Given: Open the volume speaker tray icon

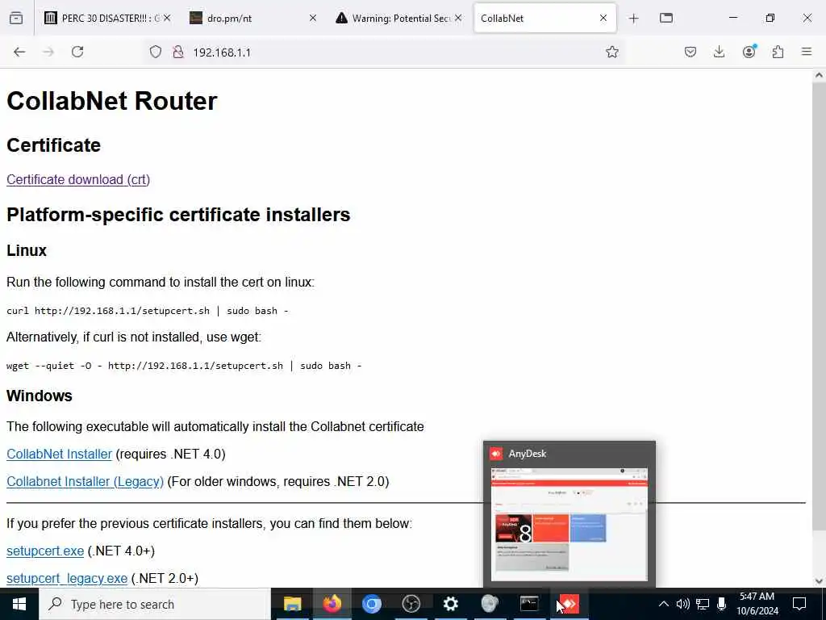Looking at the screenshot, I should point(682,604).
